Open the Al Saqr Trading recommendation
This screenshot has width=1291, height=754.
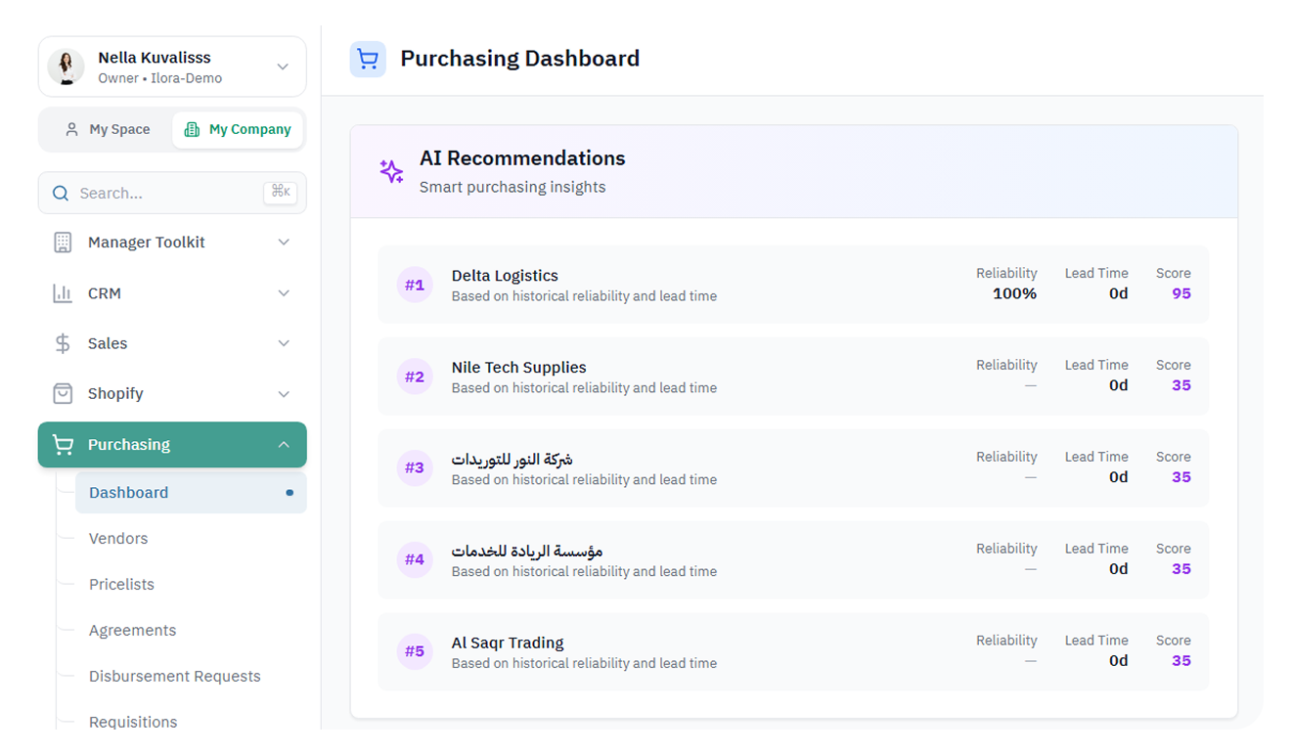pyautogui.click(x=793, y=652)
